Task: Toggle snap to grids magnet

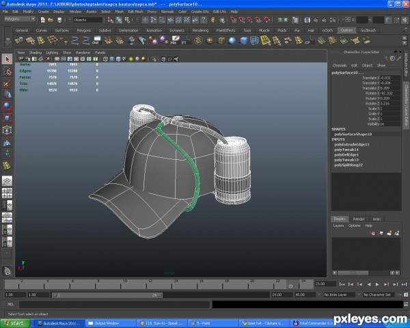Action: tap(234, 20)
